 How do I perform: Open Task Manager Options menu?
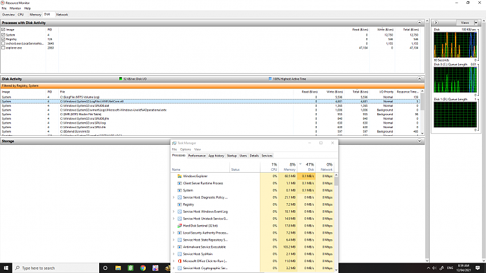coord(185,149)
